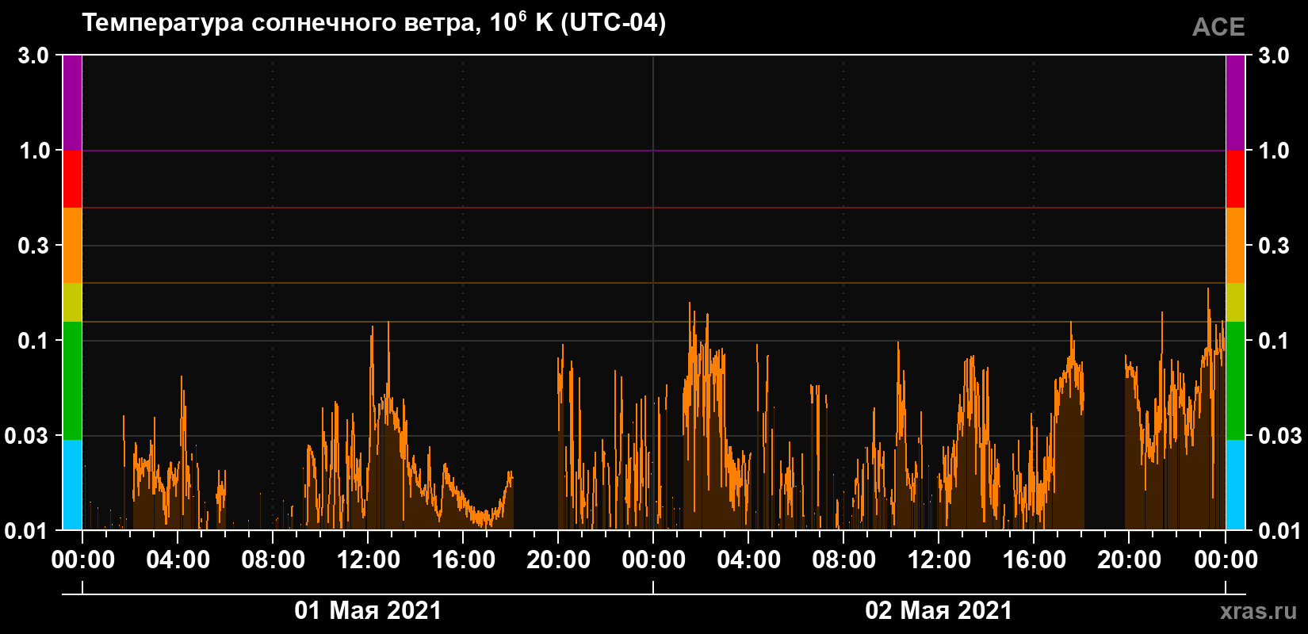Select the right axis "0.3" label

click(1274, 246)
